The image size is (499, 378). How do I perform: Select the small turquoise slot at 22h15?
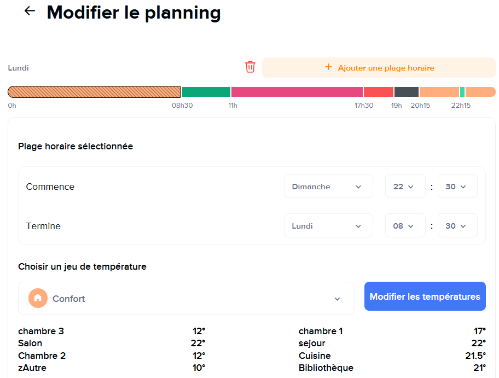pyautogui.click(x=462, y=92)
